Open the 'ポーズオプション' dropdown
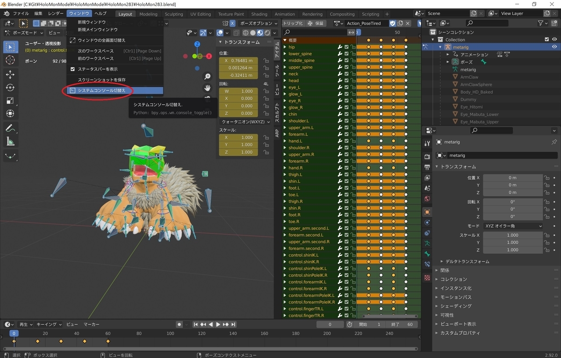The width and height of the screenshot is (561, 358). click(259, 23)
